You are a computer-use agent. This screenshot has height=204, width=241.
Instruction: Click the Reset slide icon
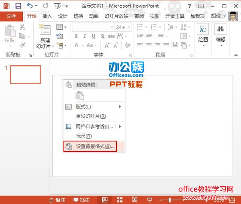coord(59,36)
